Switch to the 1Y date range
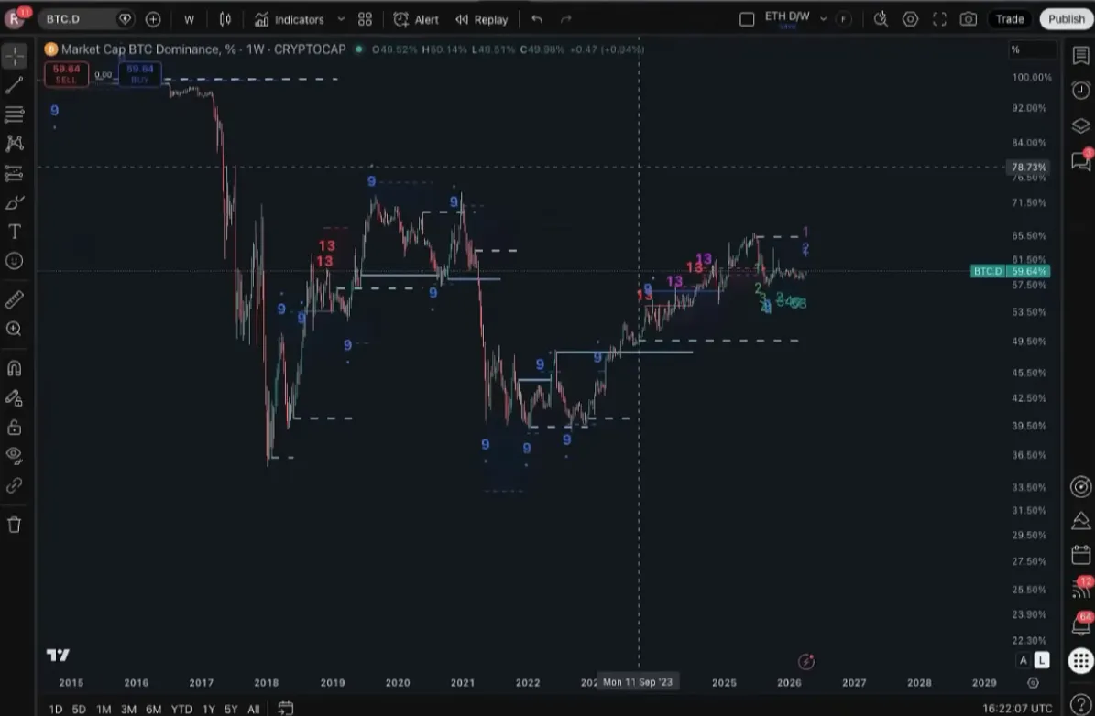Image resolution: width=1095 pixels, height=716 pixels. 209,709
